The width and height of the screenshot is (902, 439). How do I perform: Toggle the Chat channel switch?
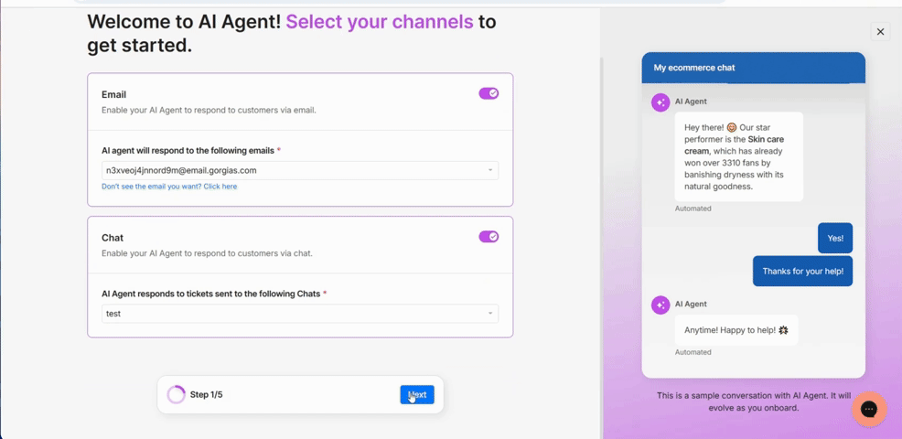(489, 237)
